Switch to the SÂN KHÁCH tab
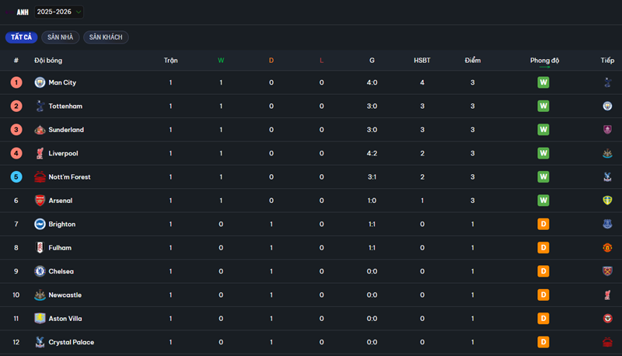622x356 pixels. point(106,37)
